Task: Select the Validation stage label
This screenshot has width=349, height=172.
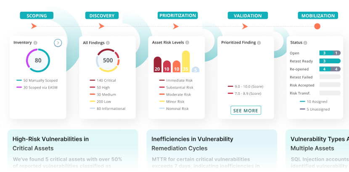Action: coord(248,16)
